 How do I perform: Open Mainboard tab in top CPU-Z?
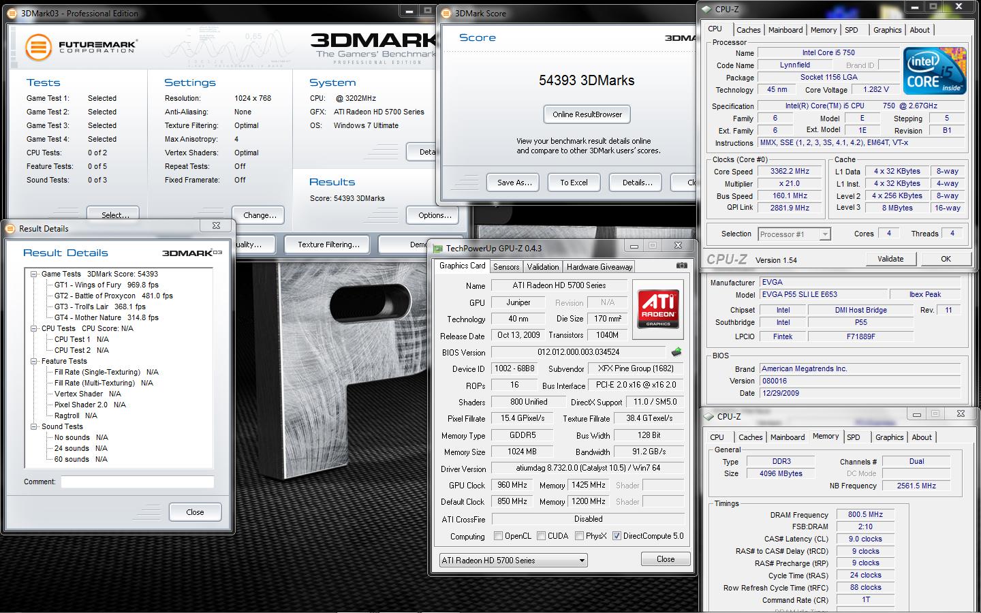point(785,30)
